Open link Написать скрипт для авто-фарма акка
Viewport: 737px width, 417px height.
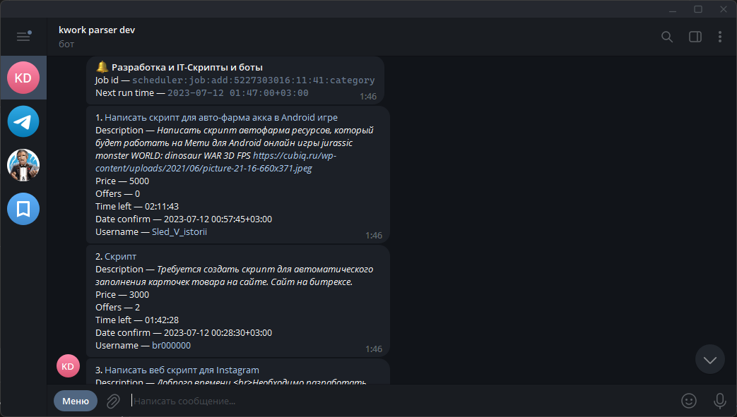tap(221, 117)
